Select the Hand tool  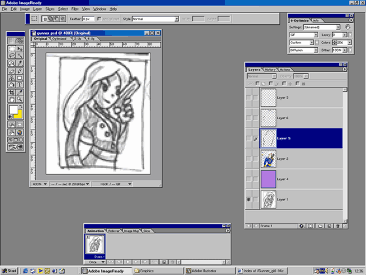[12, 100]
